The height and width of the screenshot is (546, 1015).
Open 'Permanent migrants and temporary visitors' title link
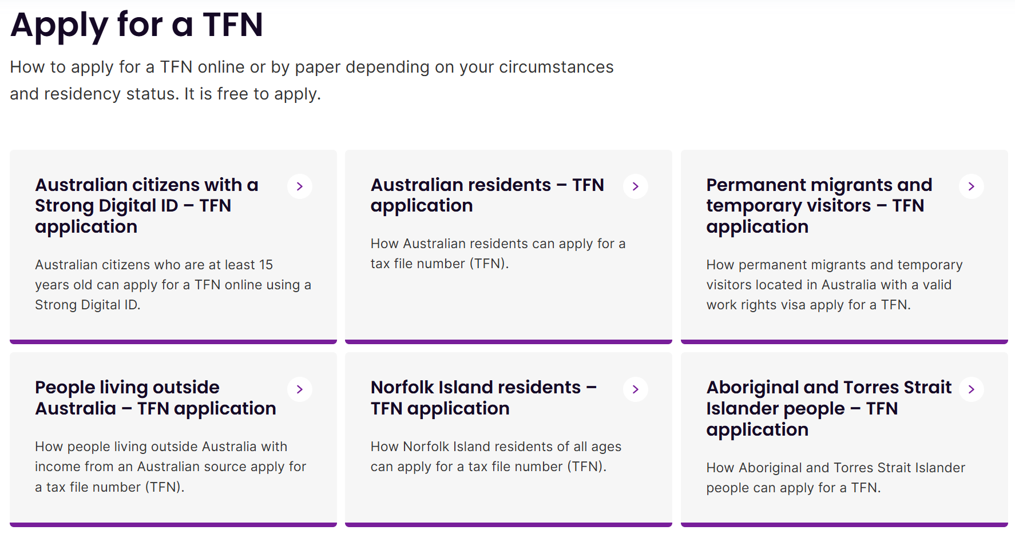pyautogui.click(x=819, y=206)
